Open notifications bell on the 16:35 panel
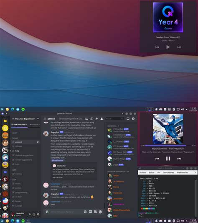Viewport: 198px width, 223px height. pos(156,109)
